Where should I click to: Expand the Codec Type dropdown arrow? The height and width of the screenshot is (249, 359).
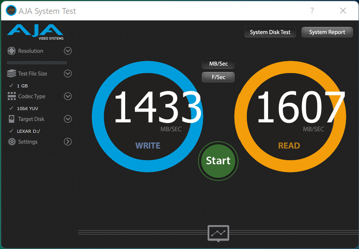point(68,96)
